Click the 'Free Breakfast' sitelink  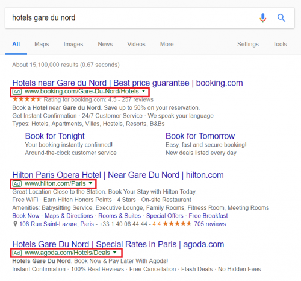click(208, 216)
